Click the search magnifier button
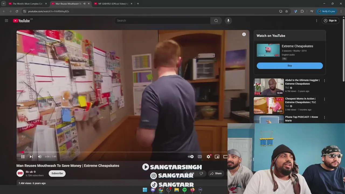345x194 pixels. pos(216,20)
